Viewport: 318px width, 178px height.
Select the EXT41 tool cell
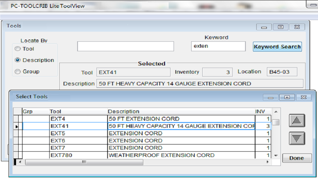78,126
